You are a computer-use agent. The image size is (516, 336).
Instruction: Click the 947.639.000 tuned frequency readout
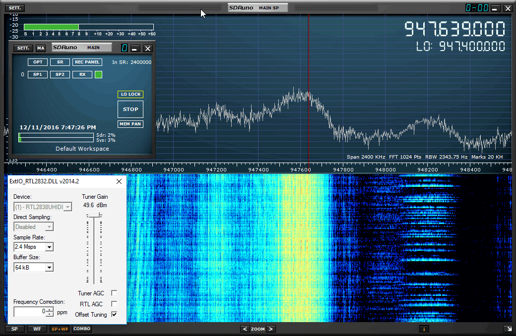[454, 29]
